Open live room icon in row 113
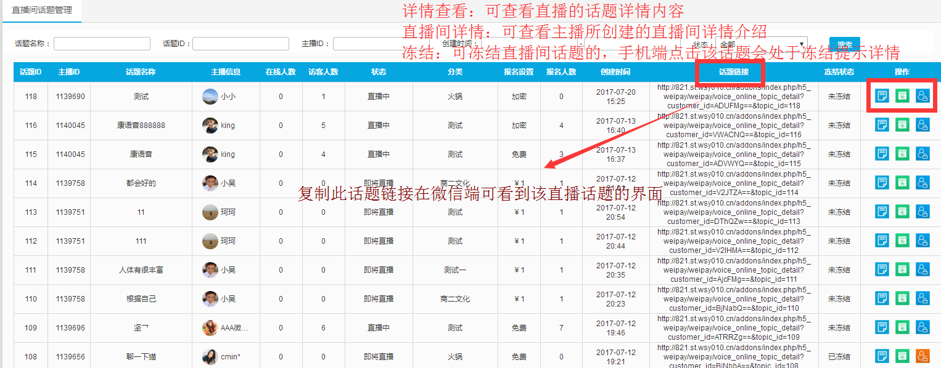941x368 pixels. click(x=902, y=212)
